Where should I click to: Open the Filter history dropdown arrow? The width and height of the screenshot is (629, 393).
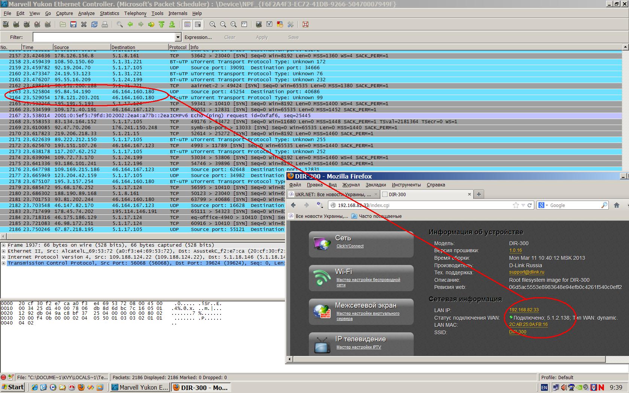point(178,37)
